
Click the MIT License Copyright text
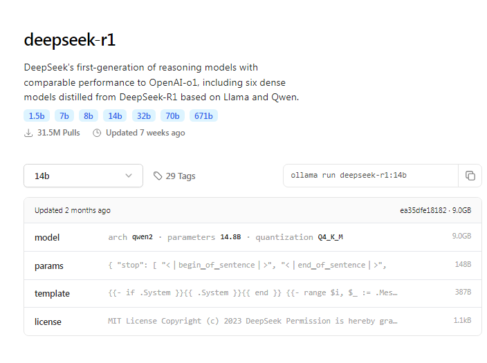(252, 321)
